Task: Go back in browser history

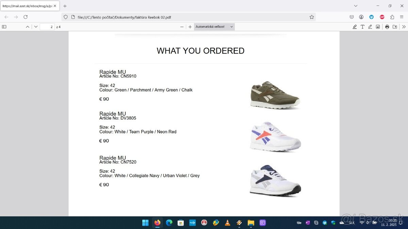Action: point(6,17)
